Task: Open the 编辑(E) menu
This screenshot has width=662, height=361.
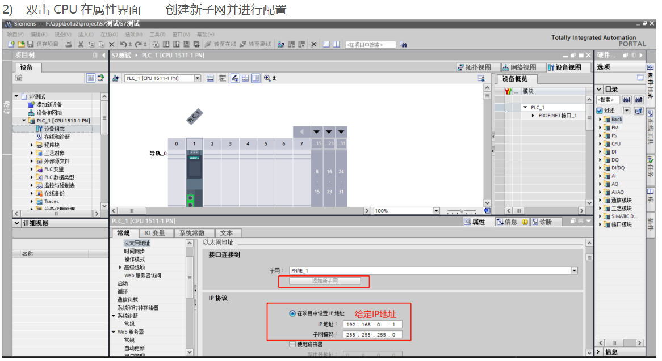Action: (39, 35)
